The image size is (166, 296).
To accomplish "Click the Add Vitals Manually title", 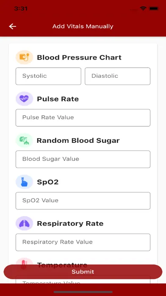I will click(x=83, y=26).
